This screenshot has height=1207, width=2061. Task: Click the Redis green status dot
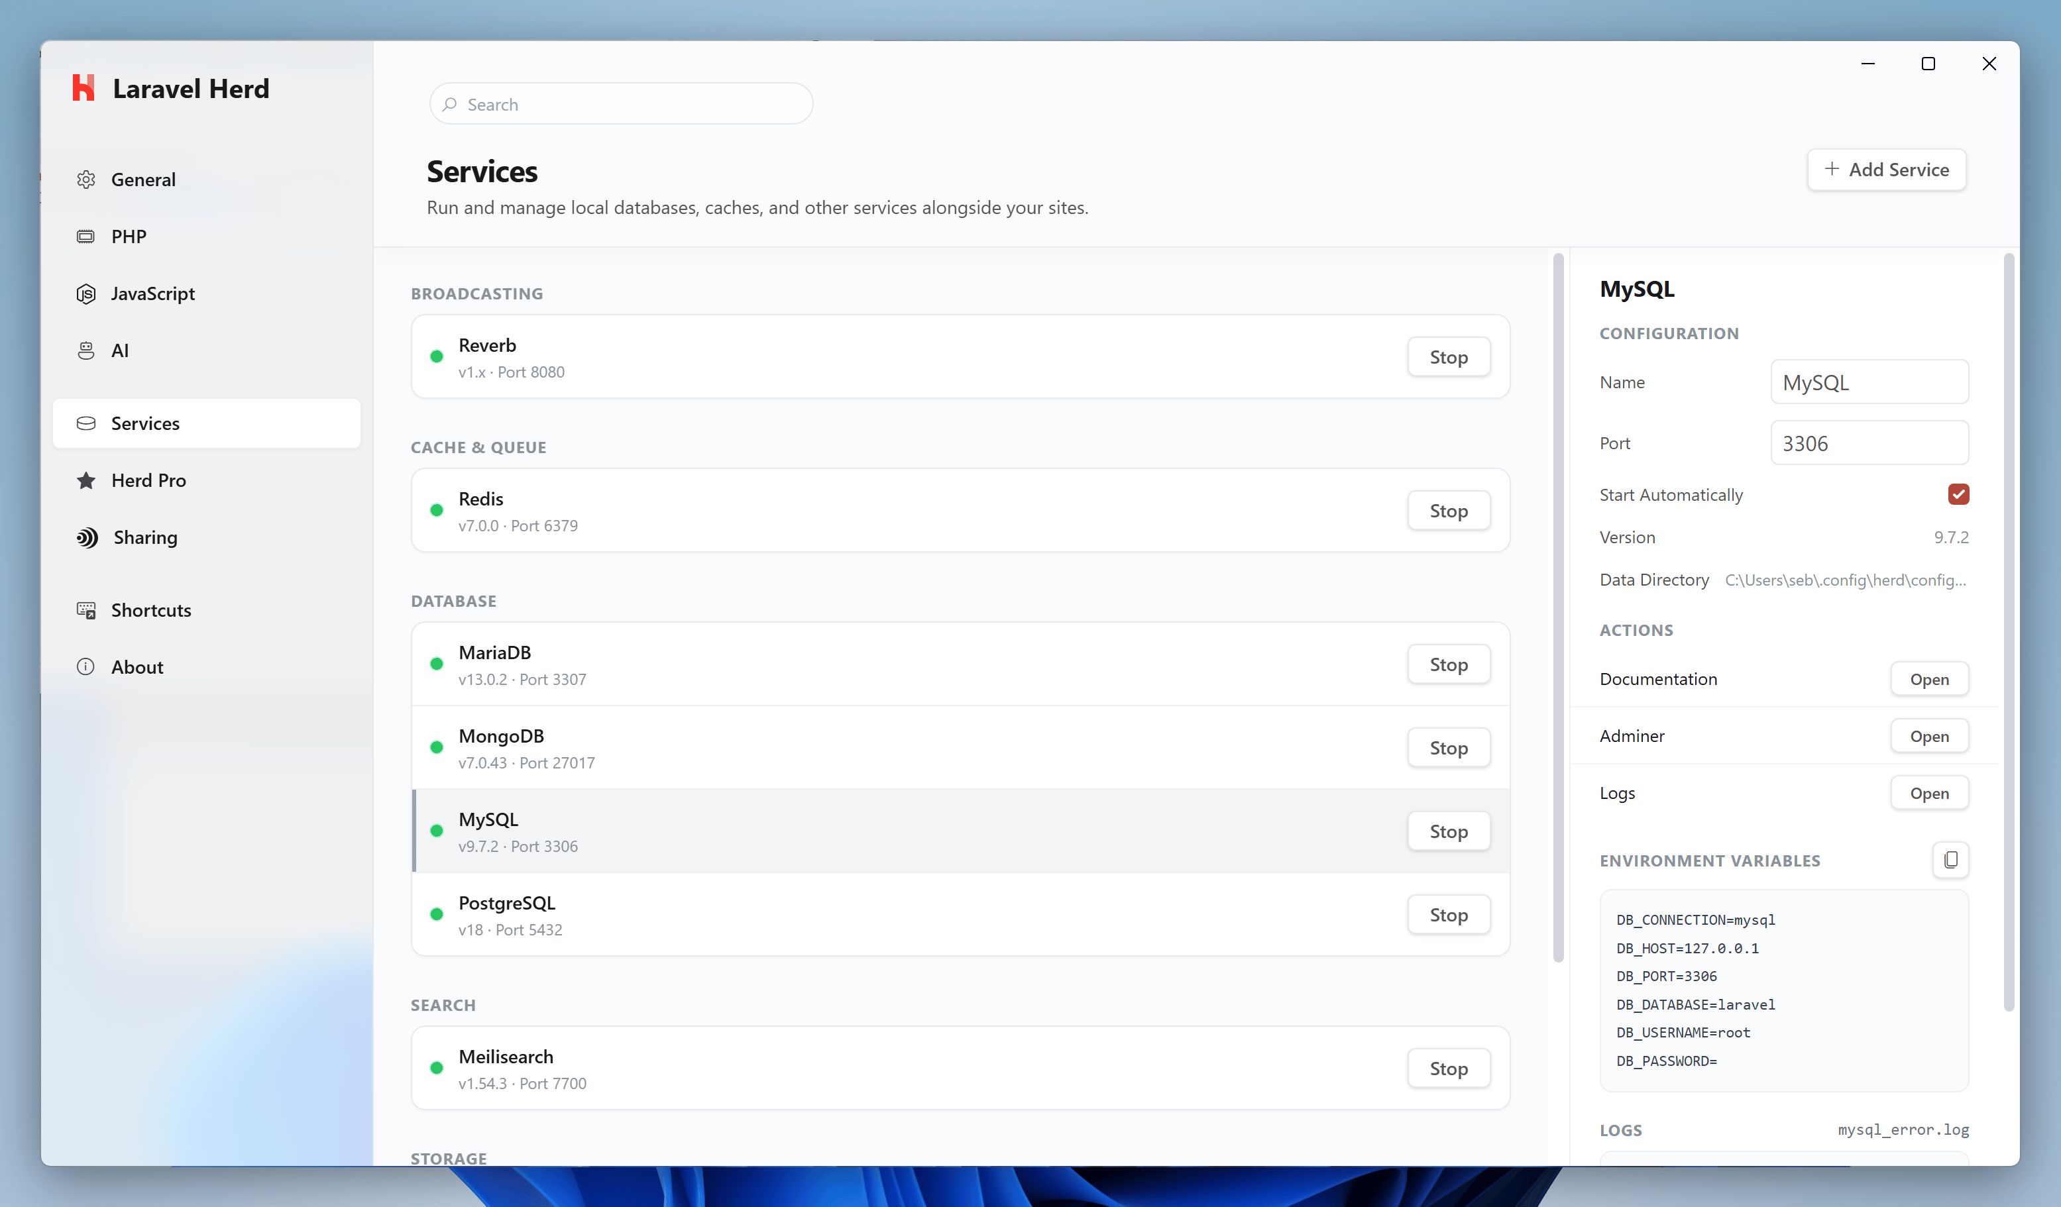(437, 510)
